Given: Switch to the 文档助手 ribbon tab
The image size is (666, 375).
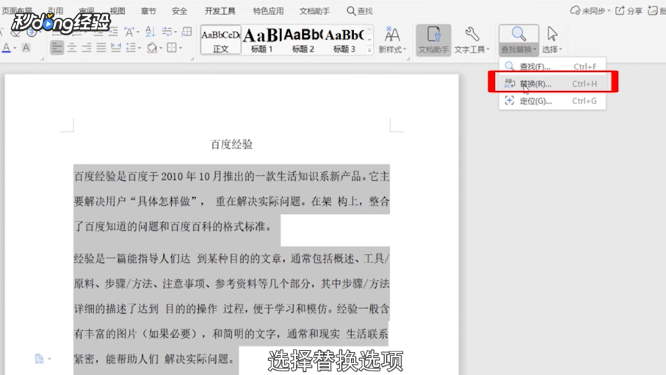Looking at the screenshot, I should click(314, 11).
